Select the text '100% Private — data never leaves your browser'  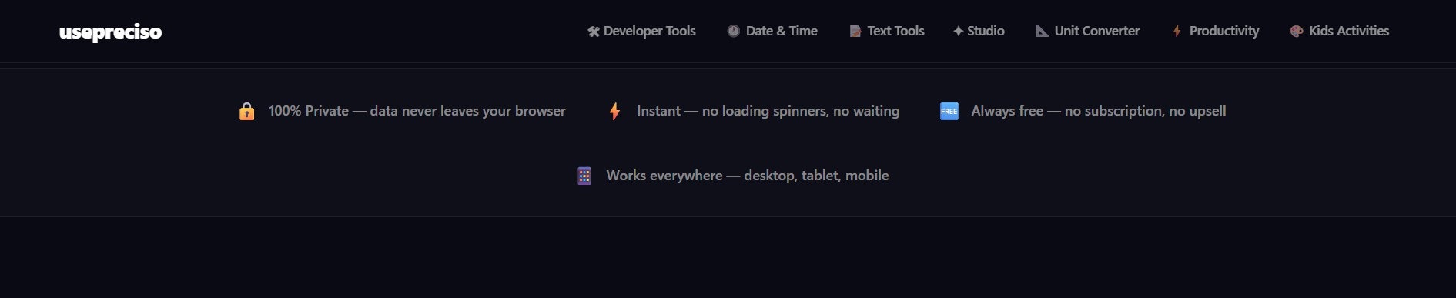point(417,111)
